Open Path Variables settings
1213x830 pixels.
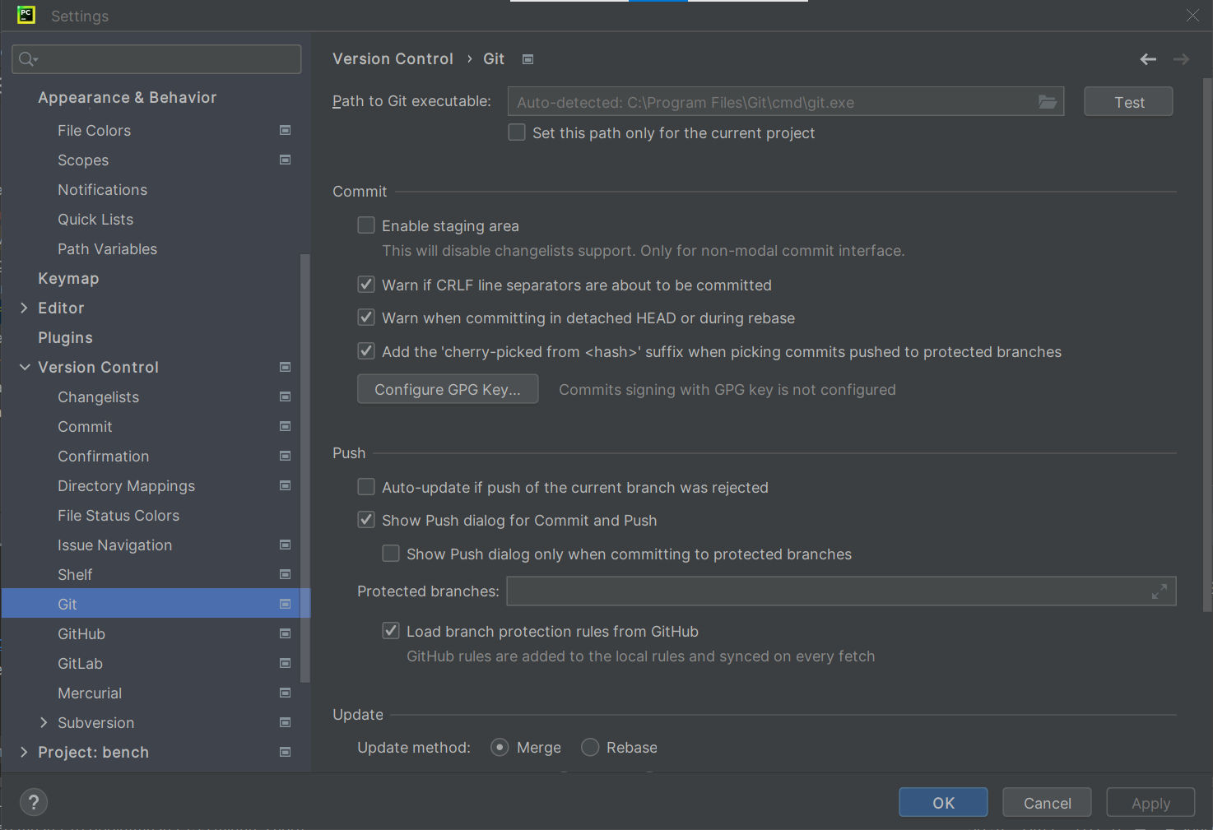[x=107, y=248]
